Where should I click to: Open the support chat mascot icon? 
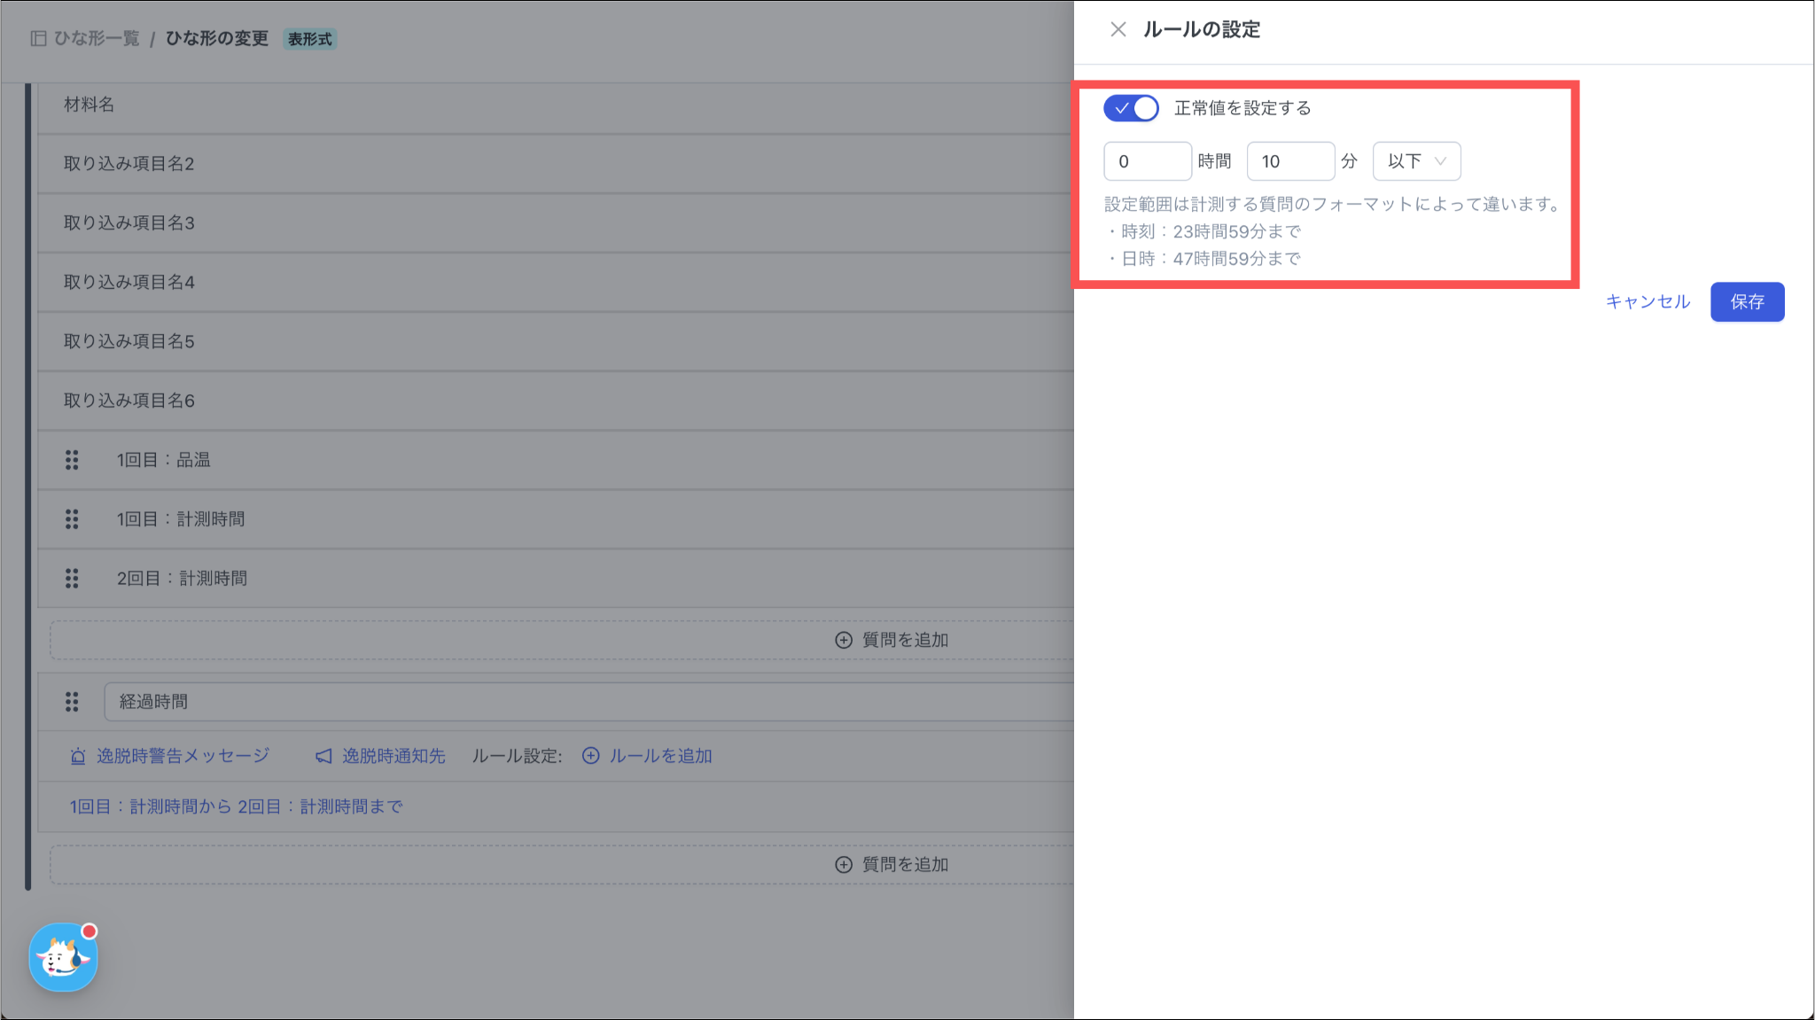click(x=63, y=957)
